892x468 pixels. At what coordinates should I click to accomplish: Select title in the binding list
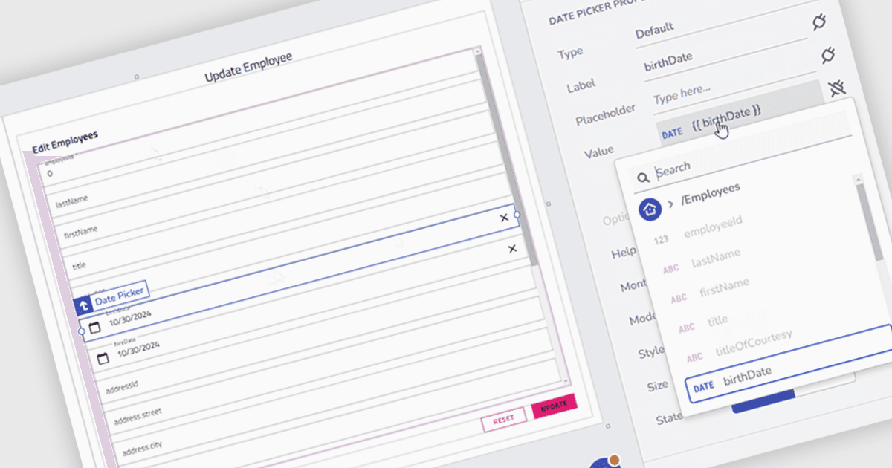tap(717, 320)
